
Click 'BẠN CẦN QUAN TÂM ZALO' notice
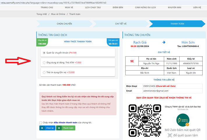164,98
